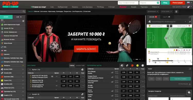Open the NHL league shortcut
Viewport: 193px width, 100px height.
(x=13, y=47)
